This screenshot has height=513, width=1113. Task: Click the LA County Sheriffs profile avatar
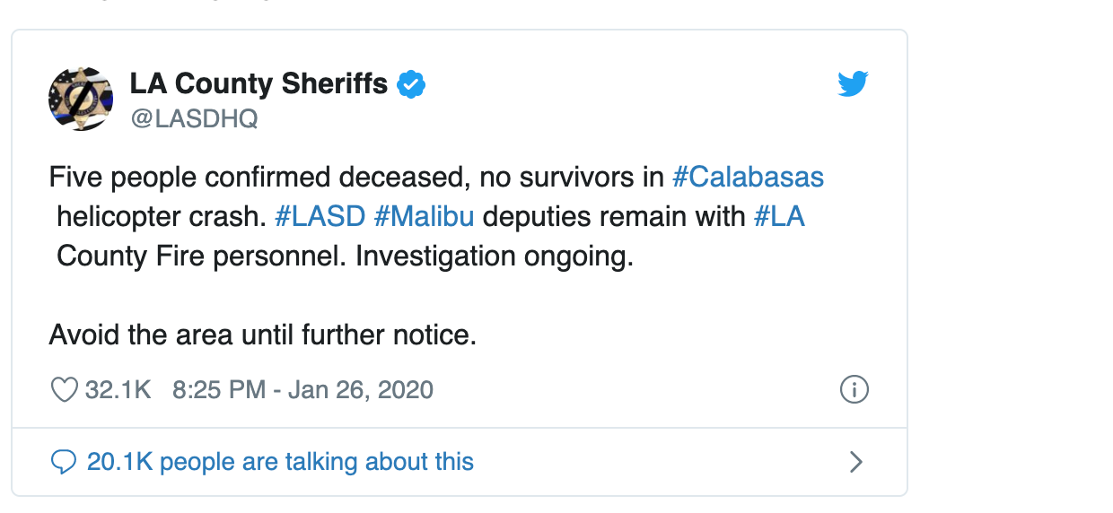click(81, 99)
